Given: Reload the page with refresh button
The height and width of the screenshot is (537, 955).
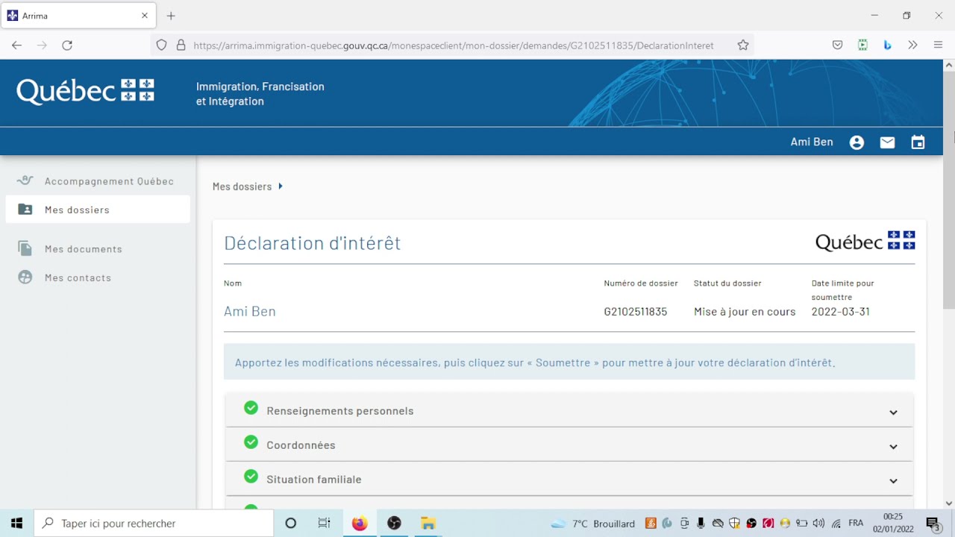Looking at the screenshot, I should (x=67, y=45).
